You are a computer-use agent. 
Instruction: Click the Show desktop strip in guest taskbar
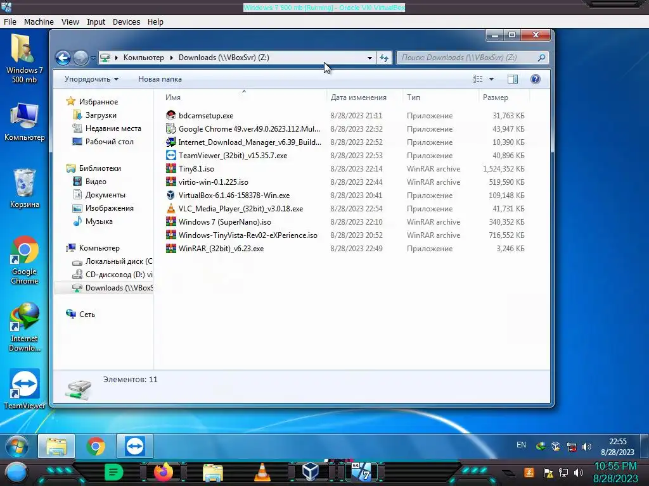[x=644, y=446]
